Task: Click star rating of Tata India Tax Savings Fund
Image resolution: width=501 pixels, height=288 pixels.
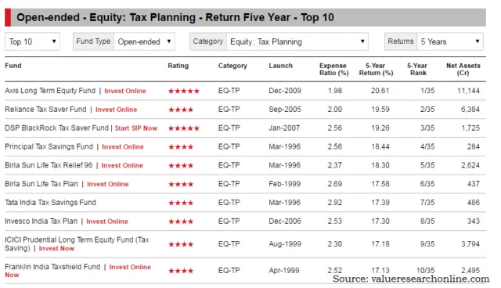Action: click(181, 203)
